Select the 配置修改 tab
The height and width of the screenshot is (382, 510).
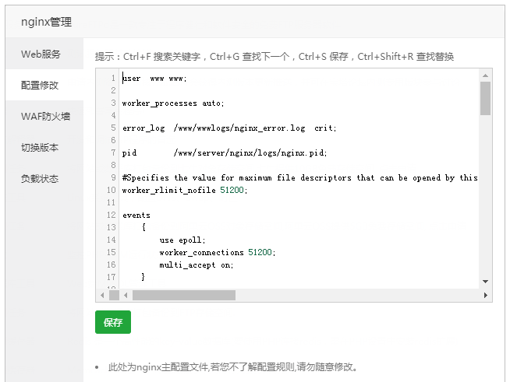pos(44,85)
